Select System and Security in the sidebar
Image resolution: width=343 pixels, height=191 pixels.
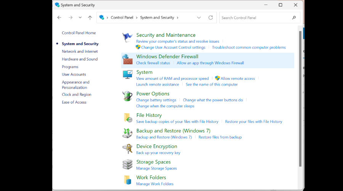[80, 44]
